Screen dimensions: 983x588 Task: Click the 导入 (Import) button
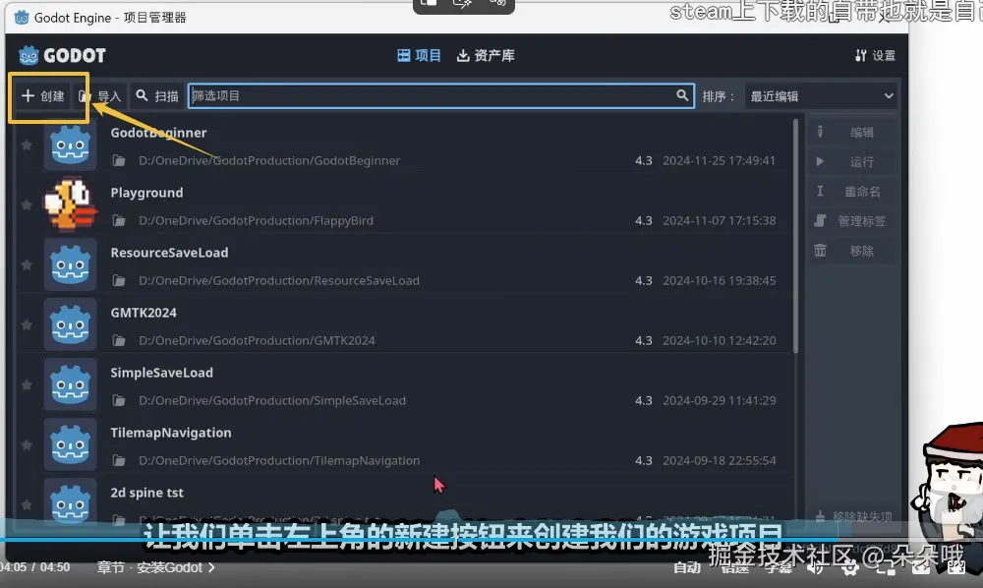click(x=99, y=96)
